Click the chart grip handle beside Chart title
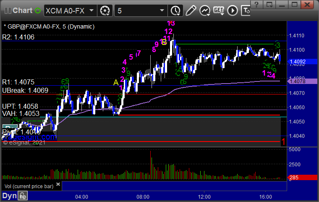 pyautogui.click(x=8, y=10)
